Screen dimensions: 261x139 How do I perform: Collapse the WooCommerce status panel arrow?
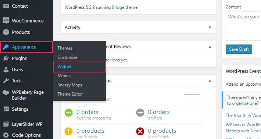(x=210, y=81)
